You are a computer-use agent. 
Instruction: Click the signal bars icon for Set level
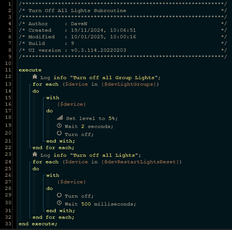[60, 117]
